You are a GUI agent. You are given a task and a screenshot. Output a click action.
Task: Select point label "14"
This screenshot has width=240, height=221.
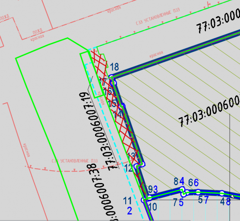[x=117, y=114]
